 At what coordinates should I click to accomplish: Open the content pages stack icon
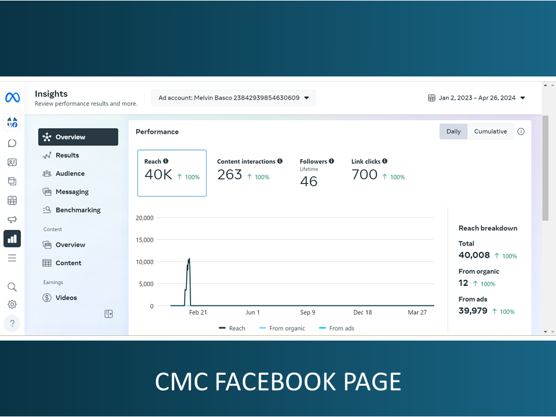click(x=12, y=181)
